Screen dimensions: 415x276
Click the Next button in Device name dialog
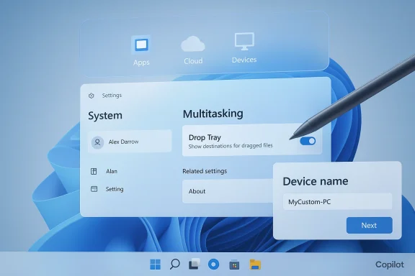[369, 225]
